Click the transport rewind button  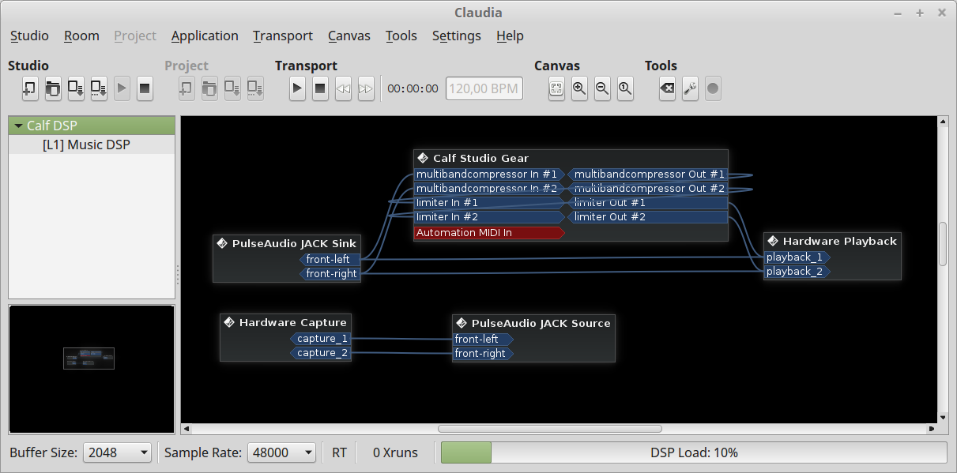pos(343,88)
